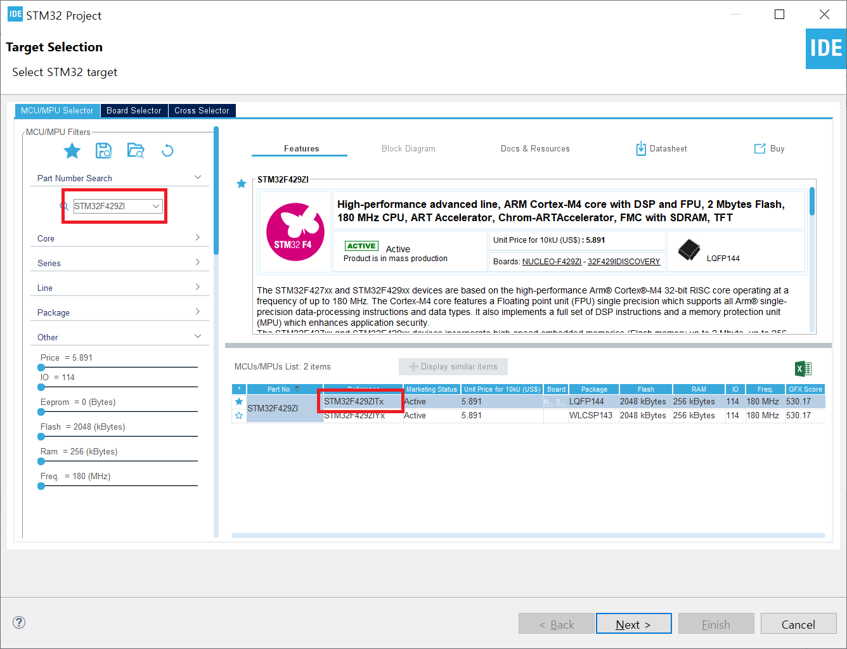Screen dimensions: 847x649
Task: Sort by Marketing Status column header
Action: click(x=432, y=389)
